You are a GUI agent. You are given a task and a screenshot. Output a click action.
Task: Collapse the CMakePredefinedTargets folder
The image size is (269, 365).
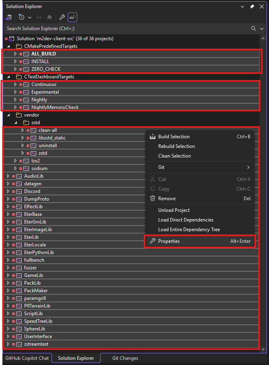click(8, 46)
